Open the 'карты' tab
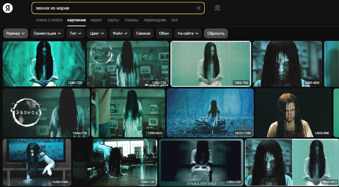 [x=113, y=20]
